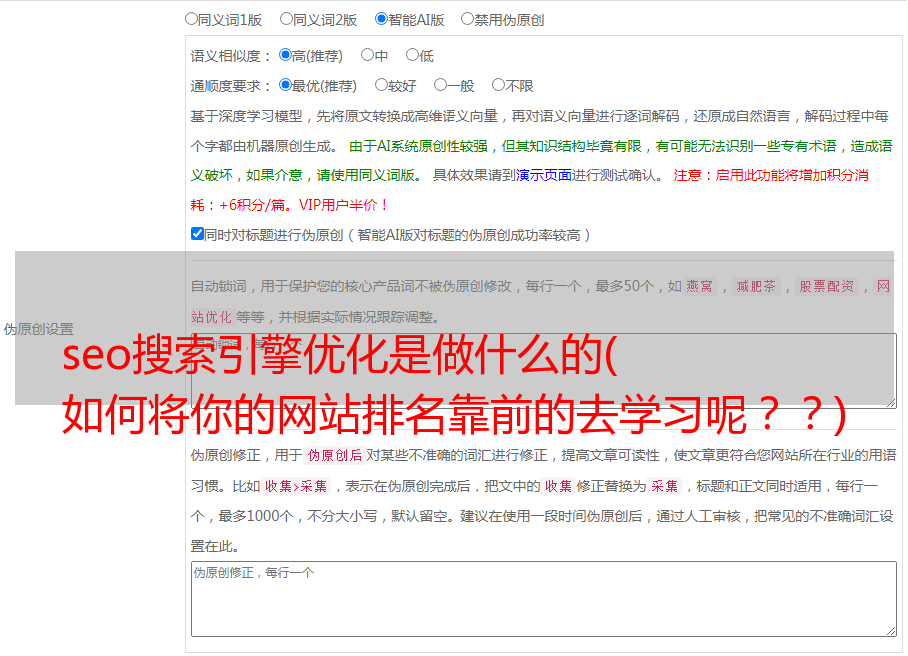Set 语义相似度 to 低

click(x=412, y=55)
